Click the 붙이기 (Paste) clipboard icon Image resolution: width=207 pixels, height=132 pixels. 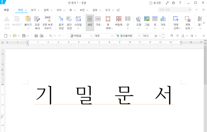coord(28,19)
